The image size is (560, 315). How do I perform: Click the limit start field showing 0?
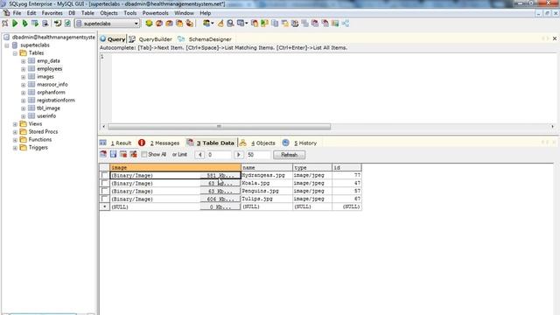pyautogui.click(x=219, y=155)
